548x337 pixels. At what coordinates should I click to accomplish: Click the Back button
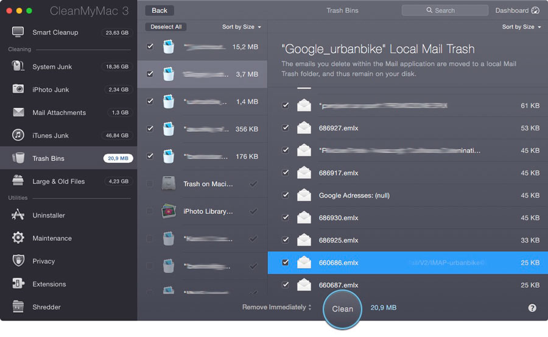tap(160, 10)
